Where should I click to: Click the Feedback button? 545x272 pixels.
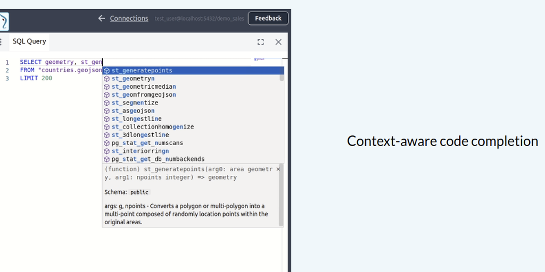268,19
